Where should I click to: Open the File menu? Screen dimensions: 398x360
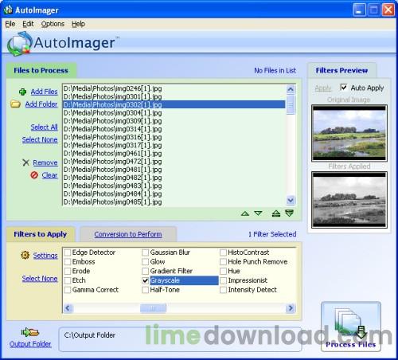10,24
